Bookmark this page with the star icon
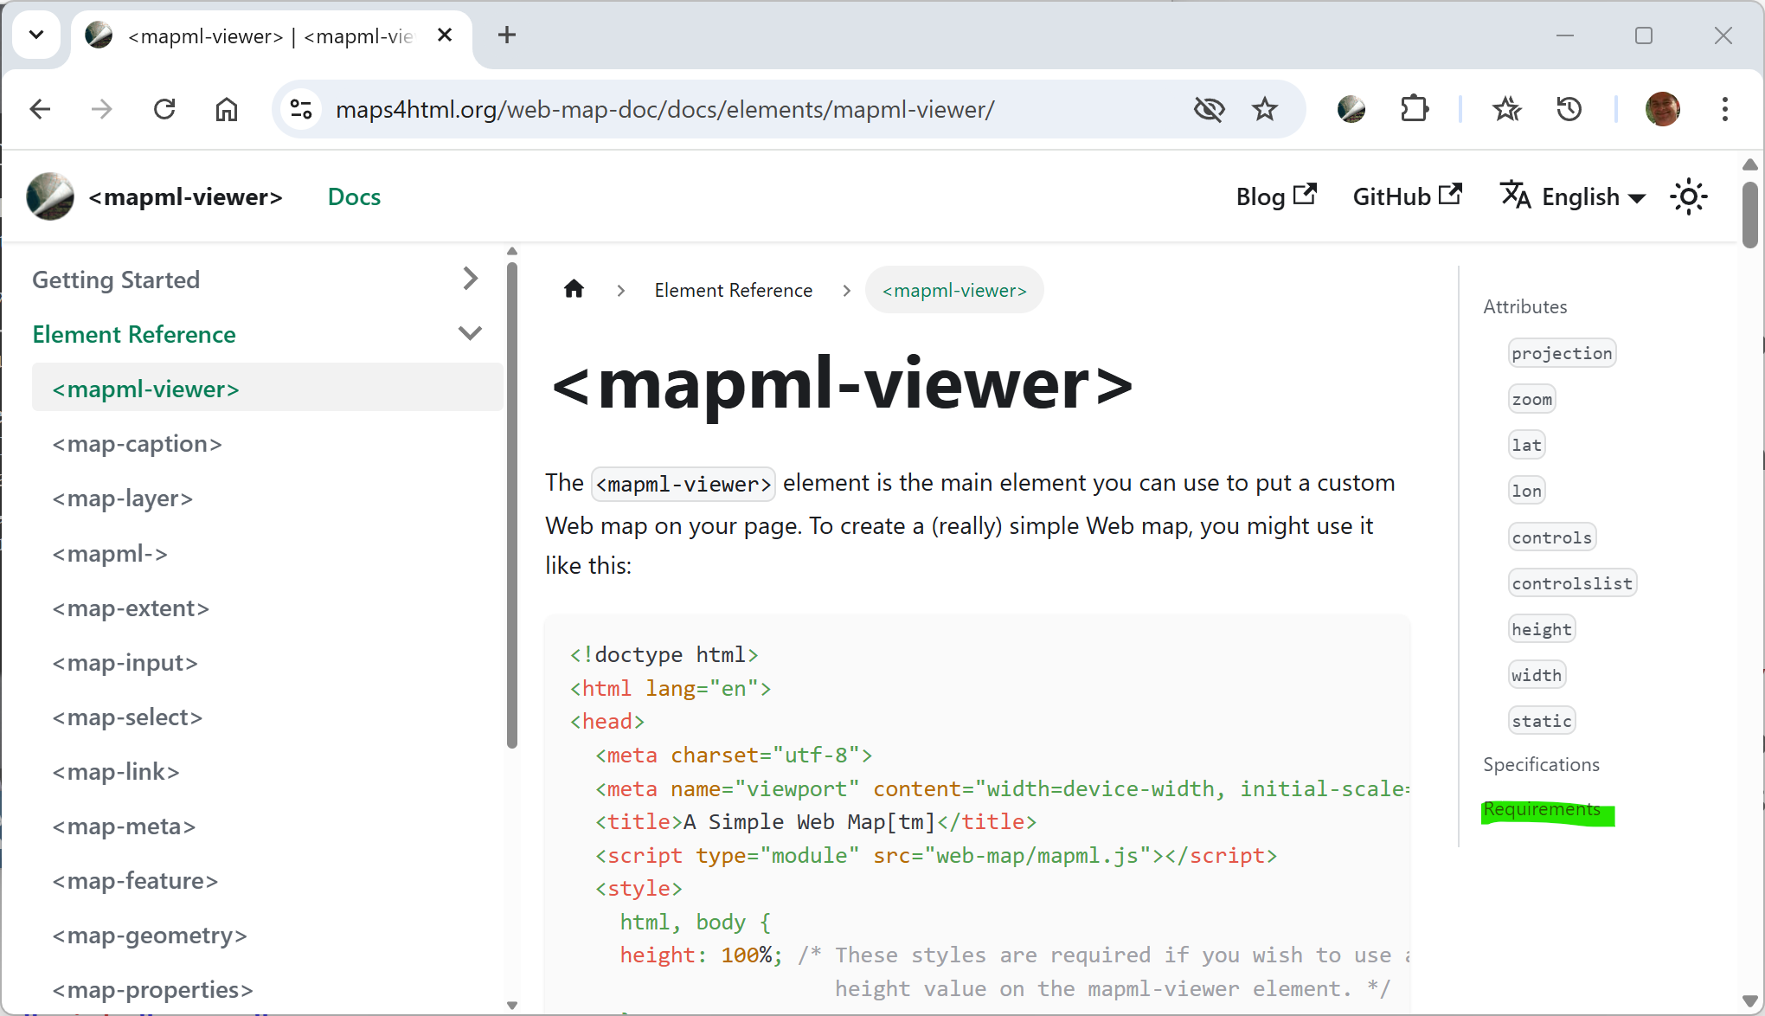 click(1265, 109)
